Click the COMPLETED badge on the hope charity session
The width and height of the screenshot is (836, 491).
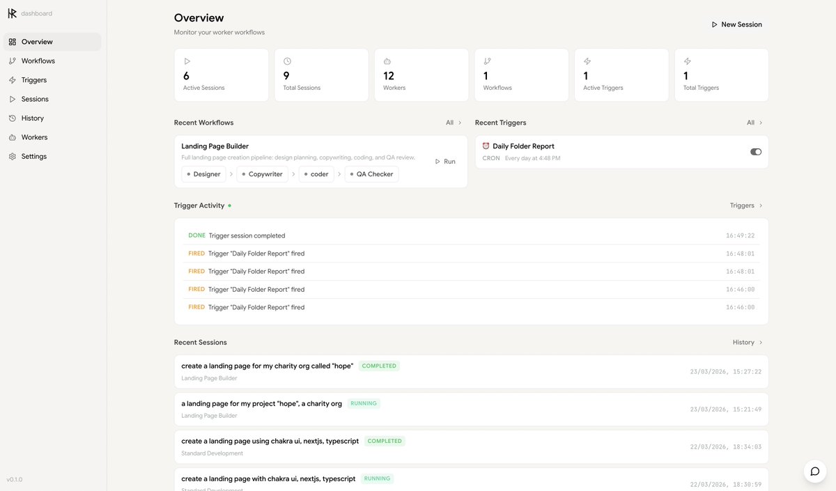pos(379,366)
